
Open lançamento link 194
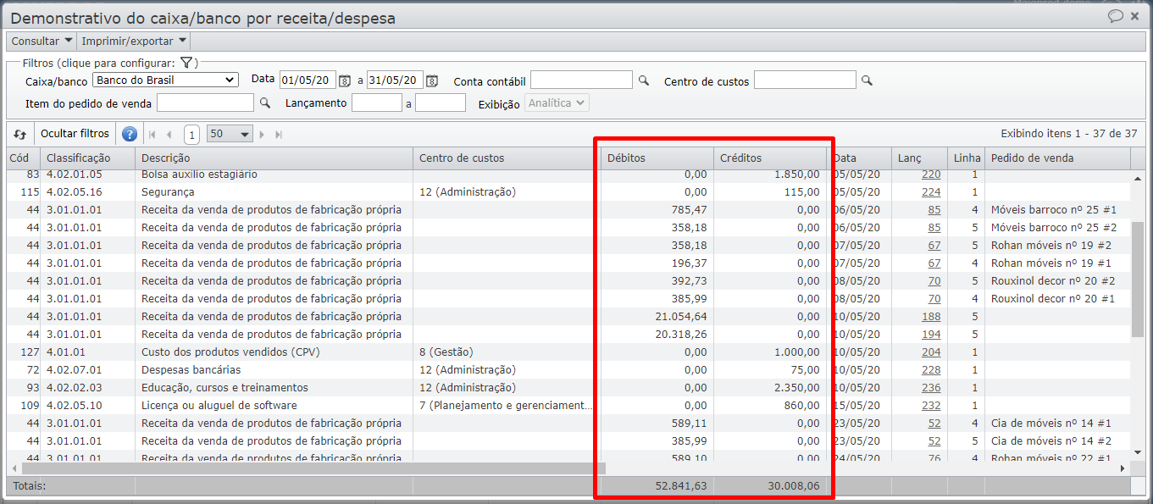point(931,335)
